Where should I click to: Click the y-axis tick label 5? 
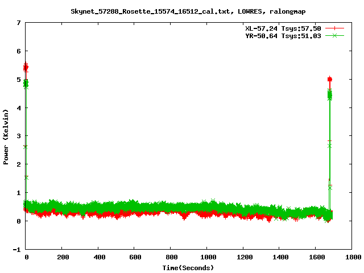pyautogui.click(x=19, y=80)
